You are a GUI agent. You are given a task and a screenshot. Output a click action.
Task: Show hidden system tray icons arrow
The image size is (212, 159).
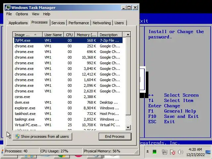click(x=147, y=152)
